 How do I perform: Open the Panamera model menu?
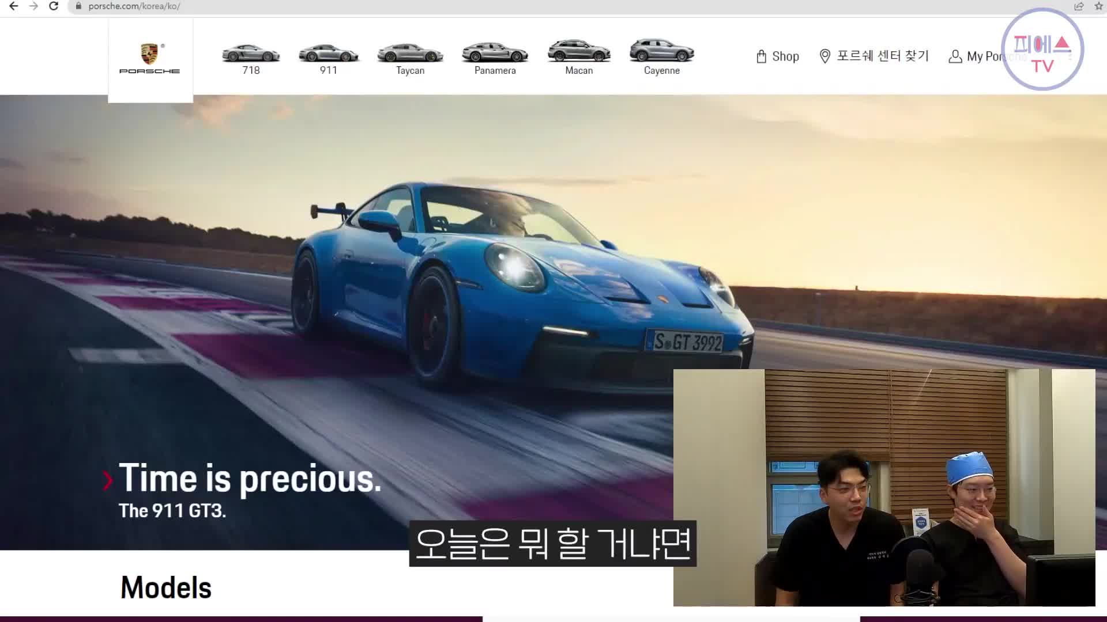point(495,59)
